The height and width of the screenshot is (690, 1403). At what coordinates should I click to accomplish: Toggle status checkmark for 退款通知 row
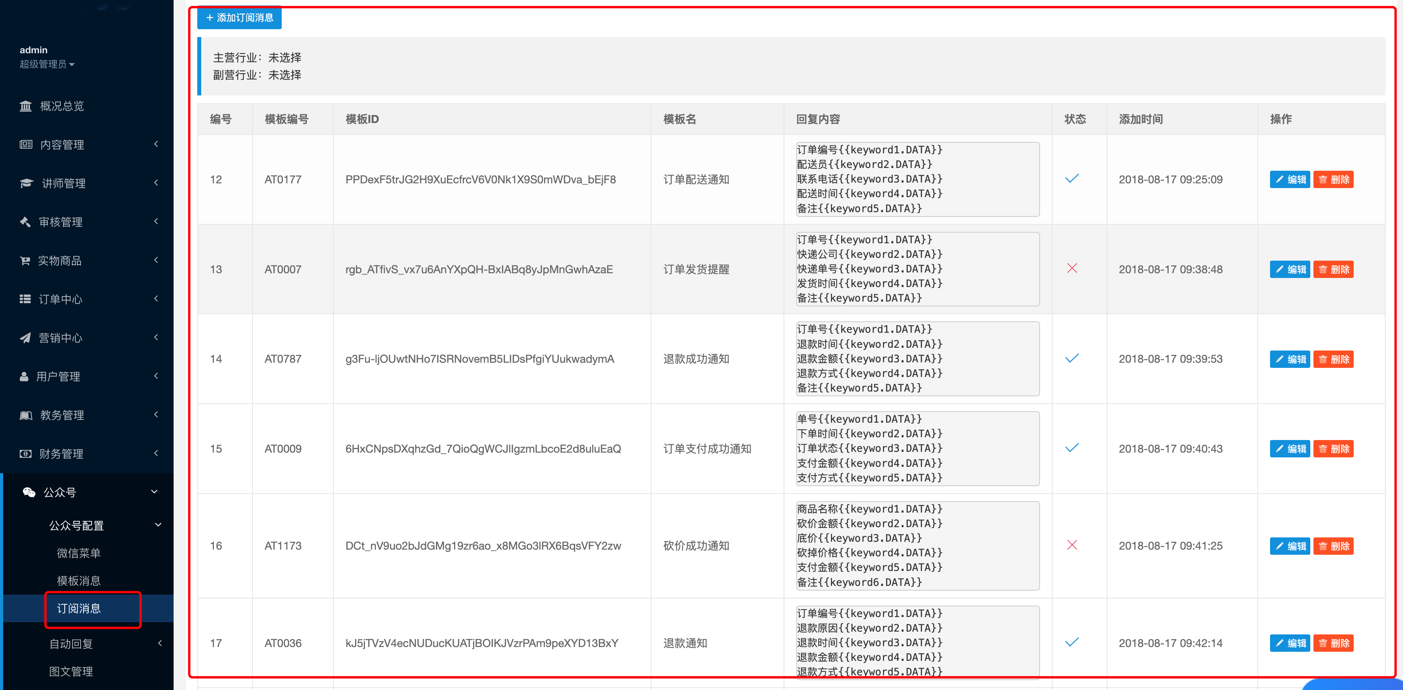pyautogui.click(x=1071, y=642)
